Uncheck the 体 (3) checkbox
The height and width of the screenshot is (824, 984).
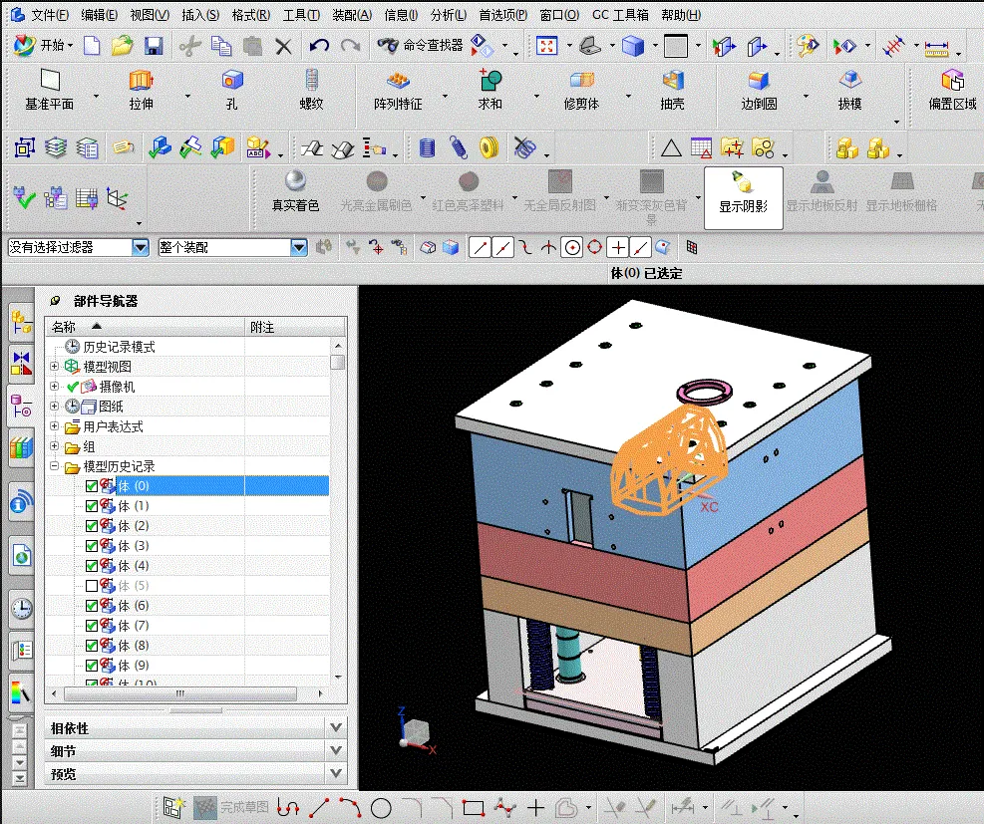[92, 546]
